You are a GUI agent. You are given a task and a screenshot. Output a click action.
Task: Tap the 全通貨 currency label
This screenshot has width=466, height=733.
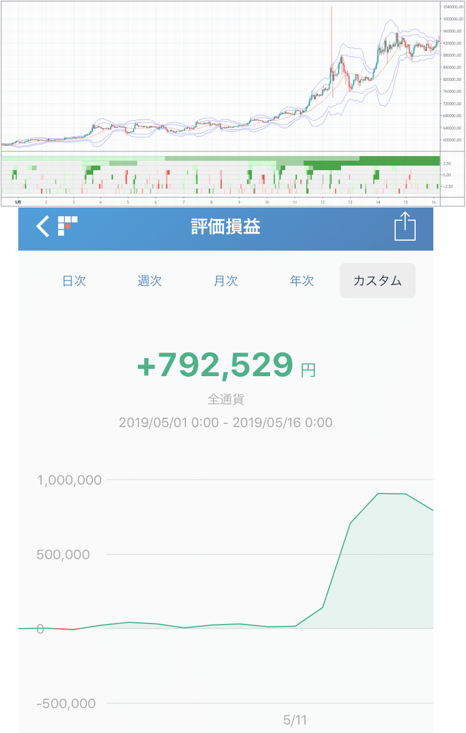click(x=226, y=399)
